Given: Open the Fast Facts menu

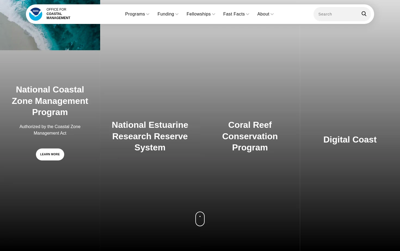Looking at the screenshot, I should pyautogui.click(x=236, y=14).
